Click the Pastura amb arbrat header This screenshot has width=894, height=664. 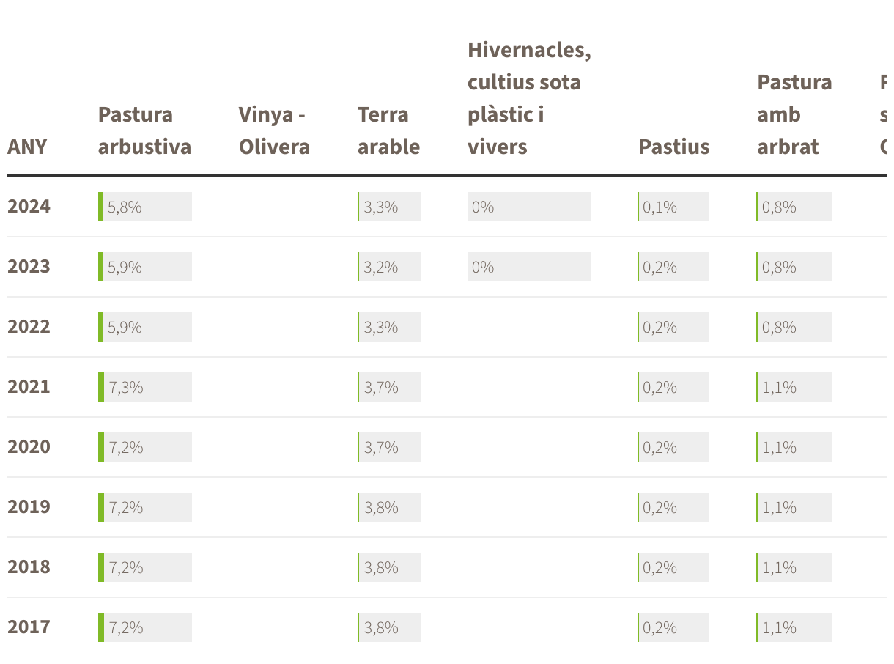pyautogui.click(x=794, y=114)
